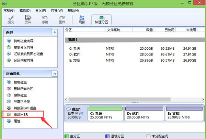Click the green 主分区 legend swatch

pyautogui.click(x=67, y=136)
